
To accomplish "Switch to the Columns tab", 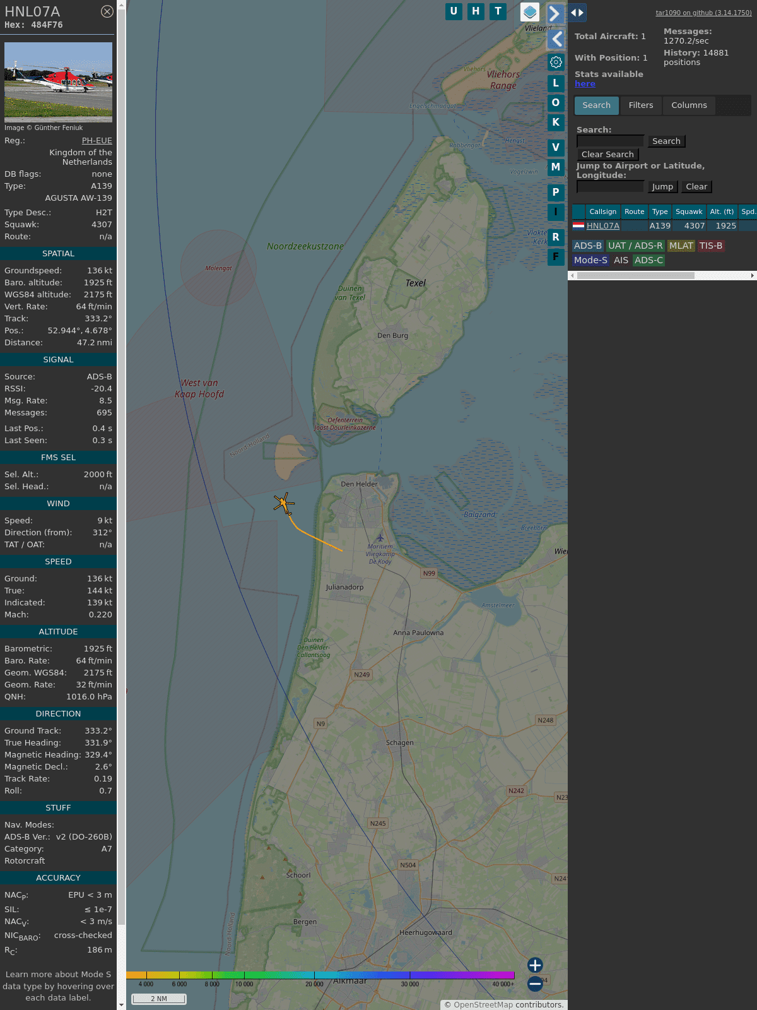I will click(x=689, y=105).
